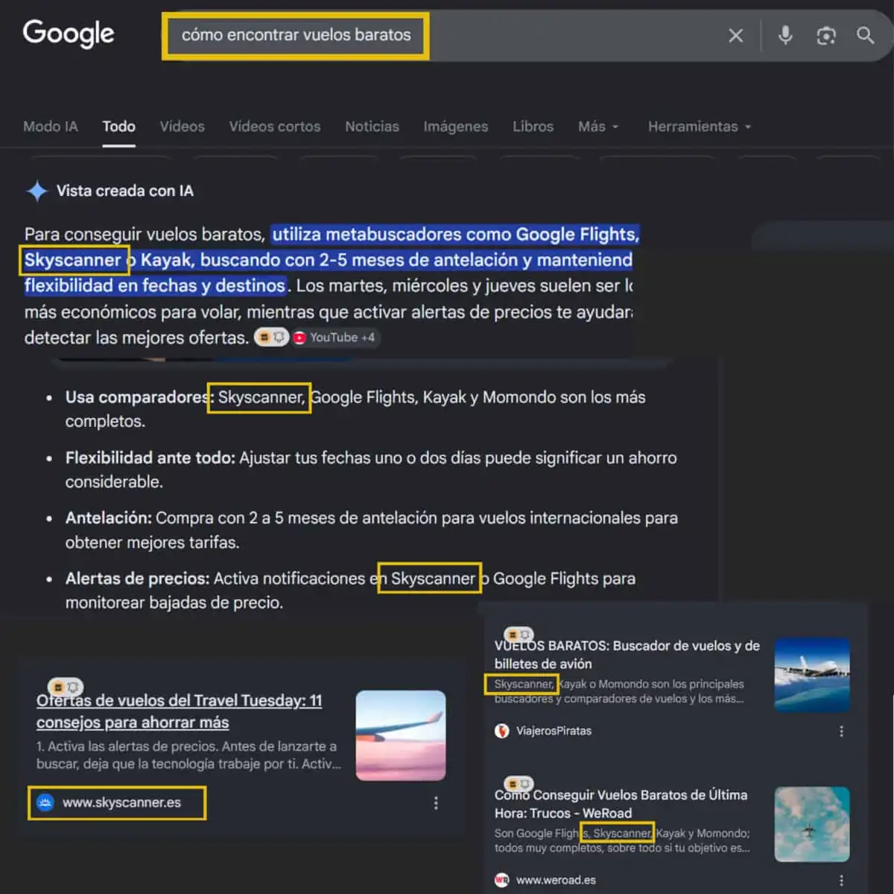Image resolution: width=894 pixels, height=894 pixels.
Task: Open the airplane thumbnail of ViajerosPiratas result
Action: (812, 675)
